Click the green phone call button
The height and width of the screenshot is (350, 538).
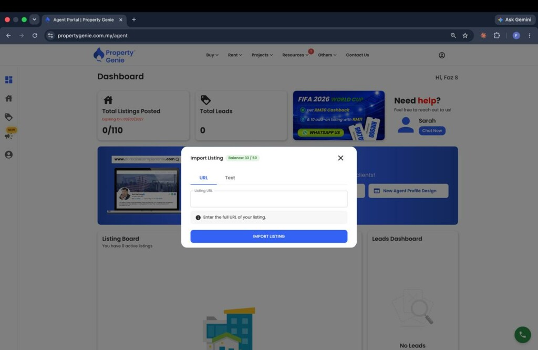(522, 335)
